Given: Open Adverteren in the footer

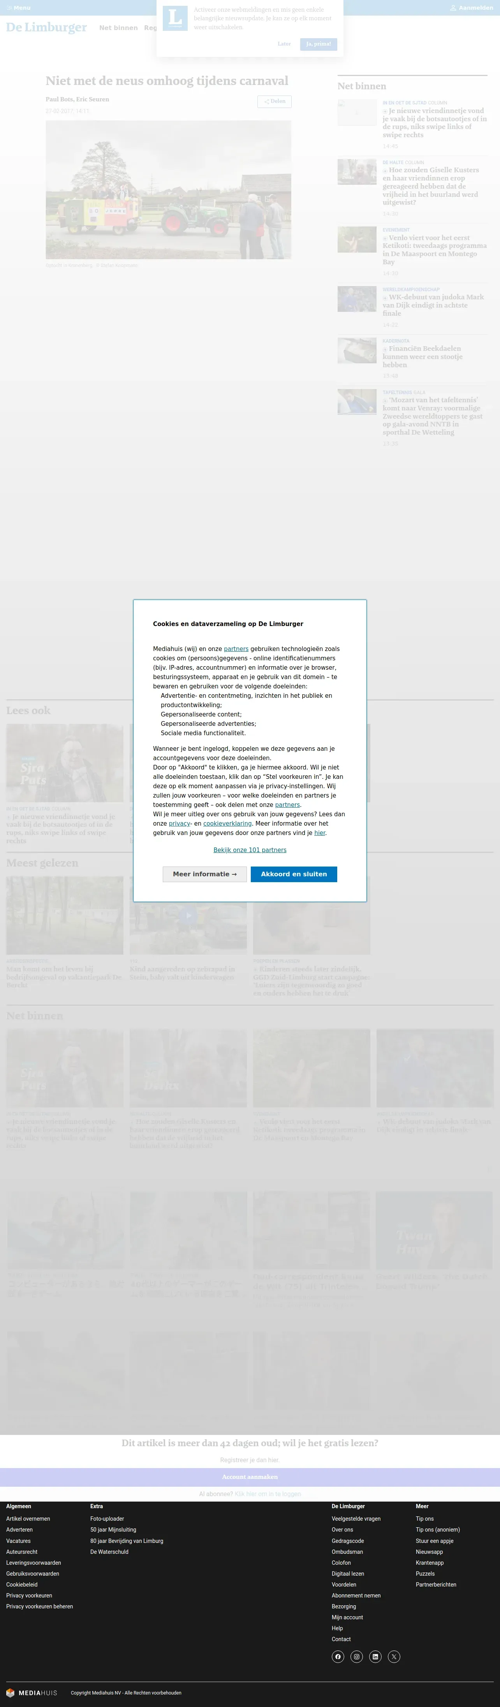Looking at the screenshot, I should pos(19,1530).
